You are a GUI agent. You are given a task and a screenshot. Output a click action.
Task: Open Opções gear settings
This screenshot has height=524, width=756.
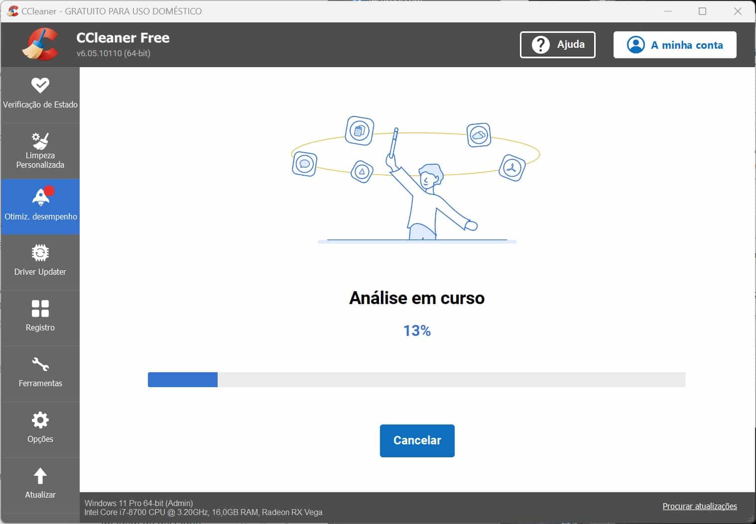pos(40,420)
